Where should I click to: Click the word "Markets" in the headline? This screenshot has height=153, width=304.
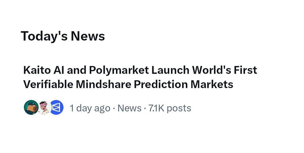pyautogui.click(x=212, y=85)
